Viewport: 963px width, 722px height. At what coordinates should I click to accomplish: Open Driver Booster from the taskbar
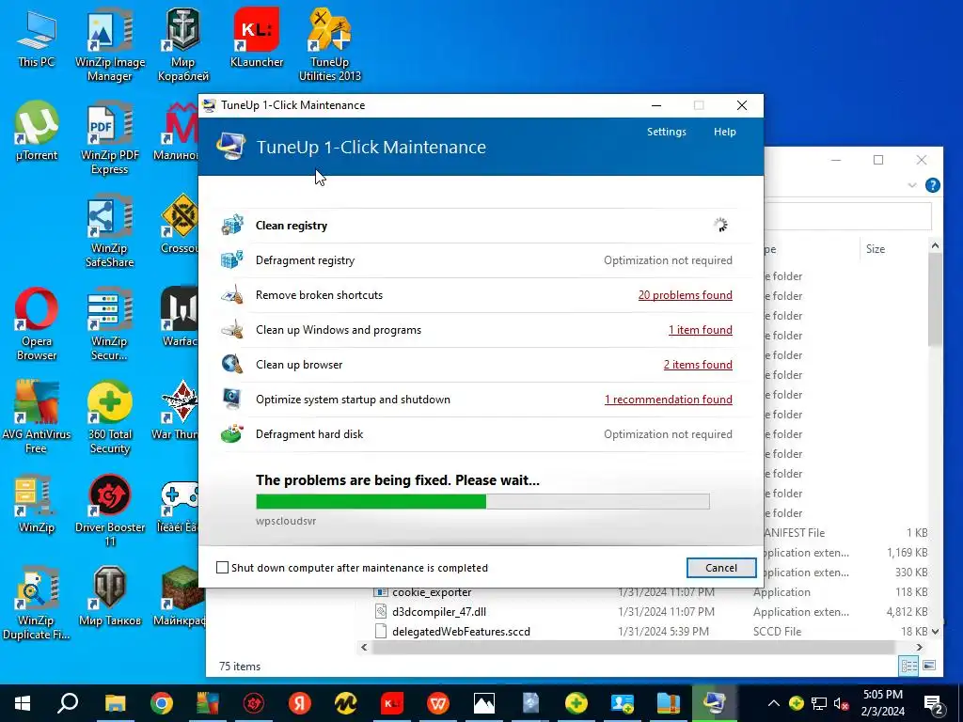(x=254, y=703)
